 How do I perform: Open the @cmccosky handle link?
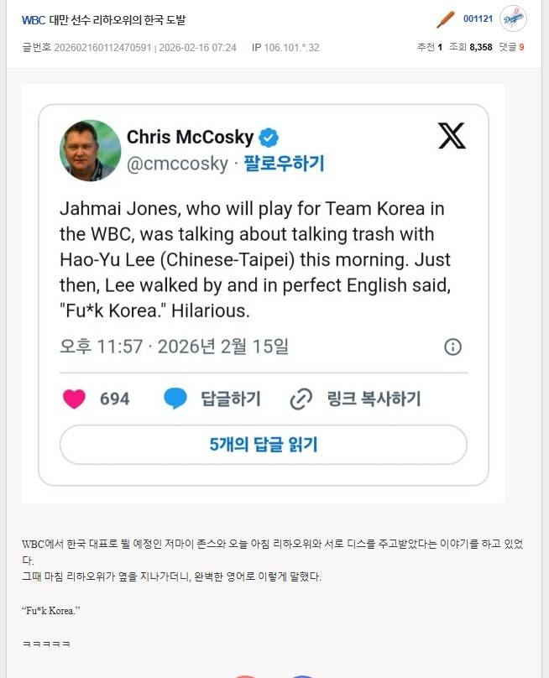point(177,164)
